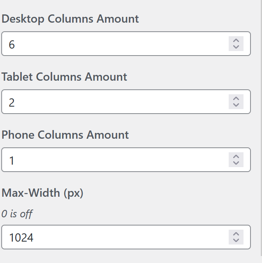Click the digit 6 in Desktop Columns
Viewport: 262px width, 263px height.
pos(12,44)
